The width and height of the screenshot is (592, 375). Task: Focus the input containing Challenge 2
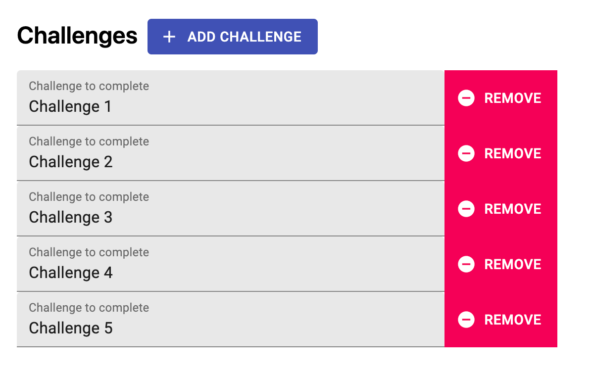tap(231, 153)
